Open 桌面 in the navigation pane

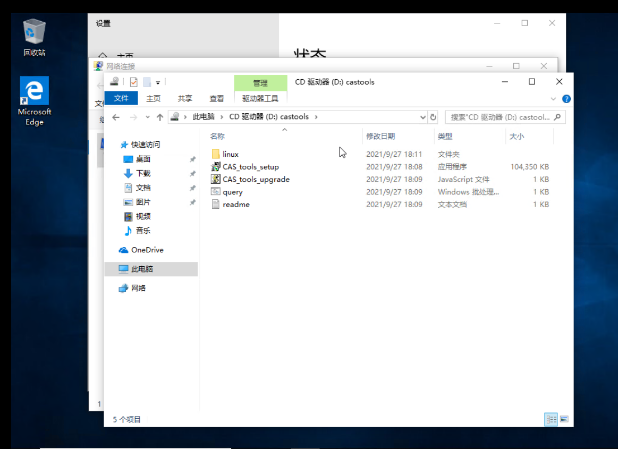[137, 159]
